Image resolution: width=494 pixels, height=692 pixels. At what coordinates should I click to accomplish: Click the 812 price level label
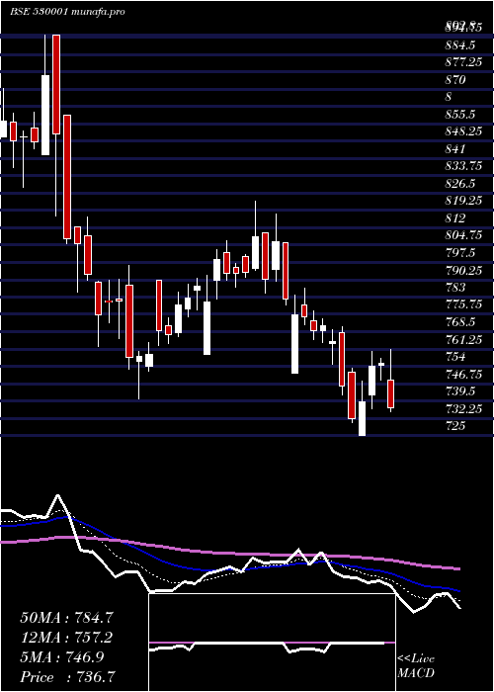coord(455,218)
